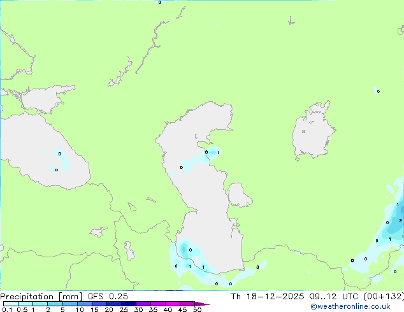Click the '0.1' legend tick label
Screen dimensions: 404x312
click(x=7, y=309)
